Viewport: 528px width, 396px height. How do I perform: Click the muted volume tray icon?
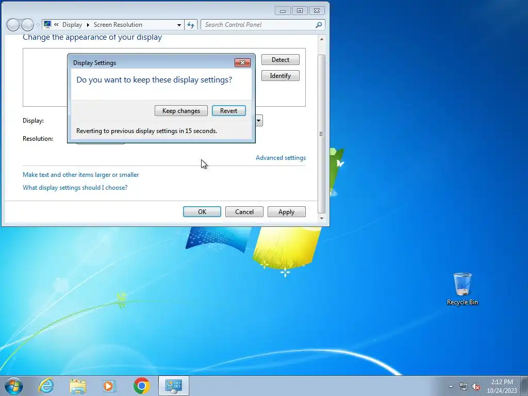[x=476, y=386]
